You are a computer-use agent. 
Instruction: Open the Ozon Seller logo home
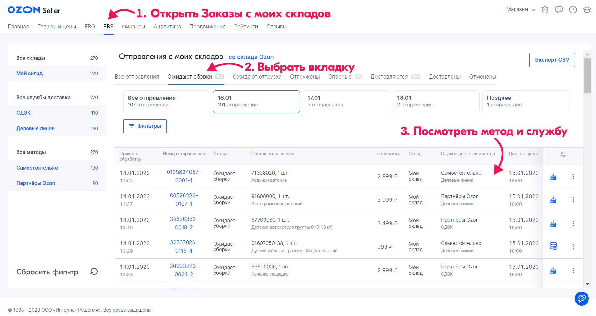34,10
